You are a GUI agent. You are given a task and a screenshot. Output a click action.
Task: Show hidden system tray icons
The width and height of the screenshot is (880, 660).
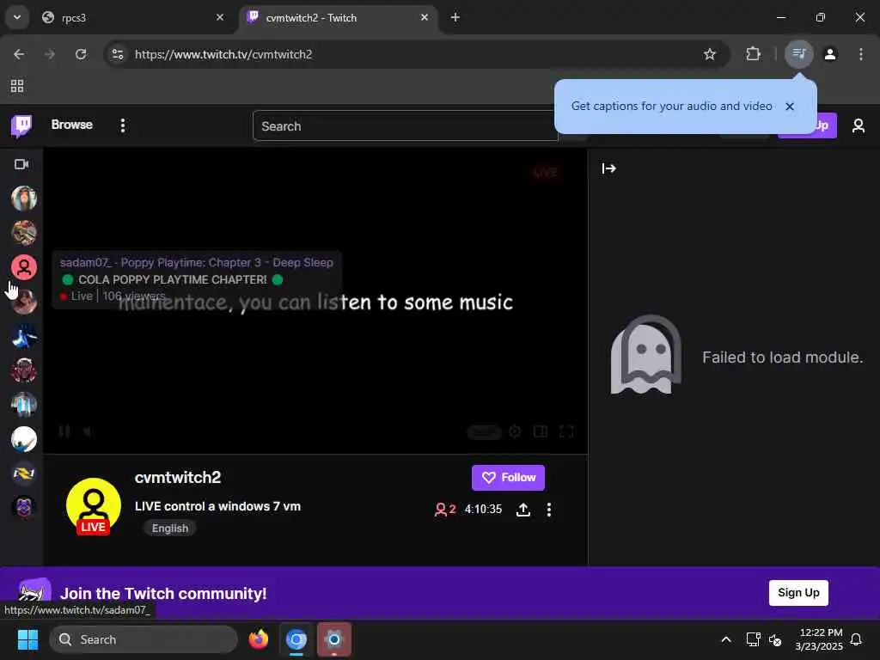[x=725, y=639]
